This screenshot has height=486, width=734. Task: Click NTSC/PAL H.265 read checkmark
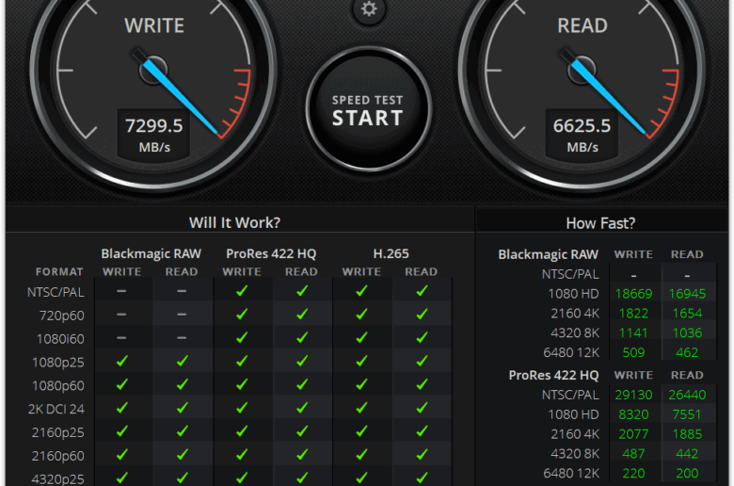click(422, 291)
